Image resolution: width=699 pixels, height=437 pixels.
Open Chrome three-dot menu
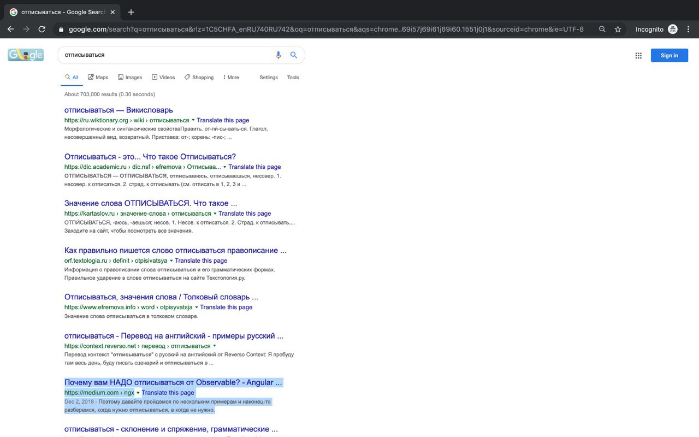click(x=689, y=29)
